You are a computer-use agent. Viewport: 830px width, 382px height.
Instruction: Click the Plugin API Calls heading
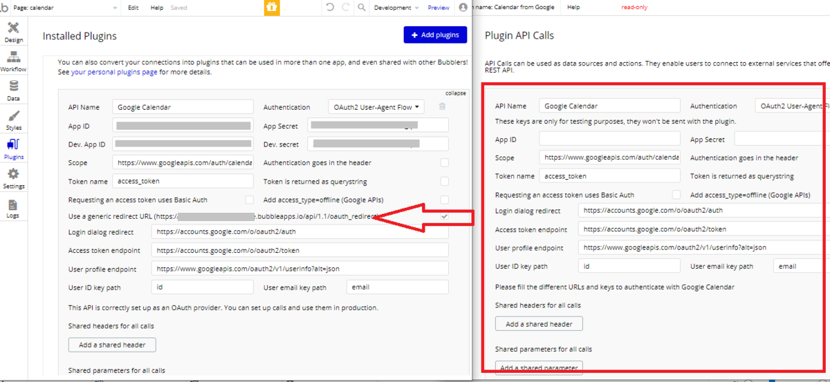coord(519,35)
